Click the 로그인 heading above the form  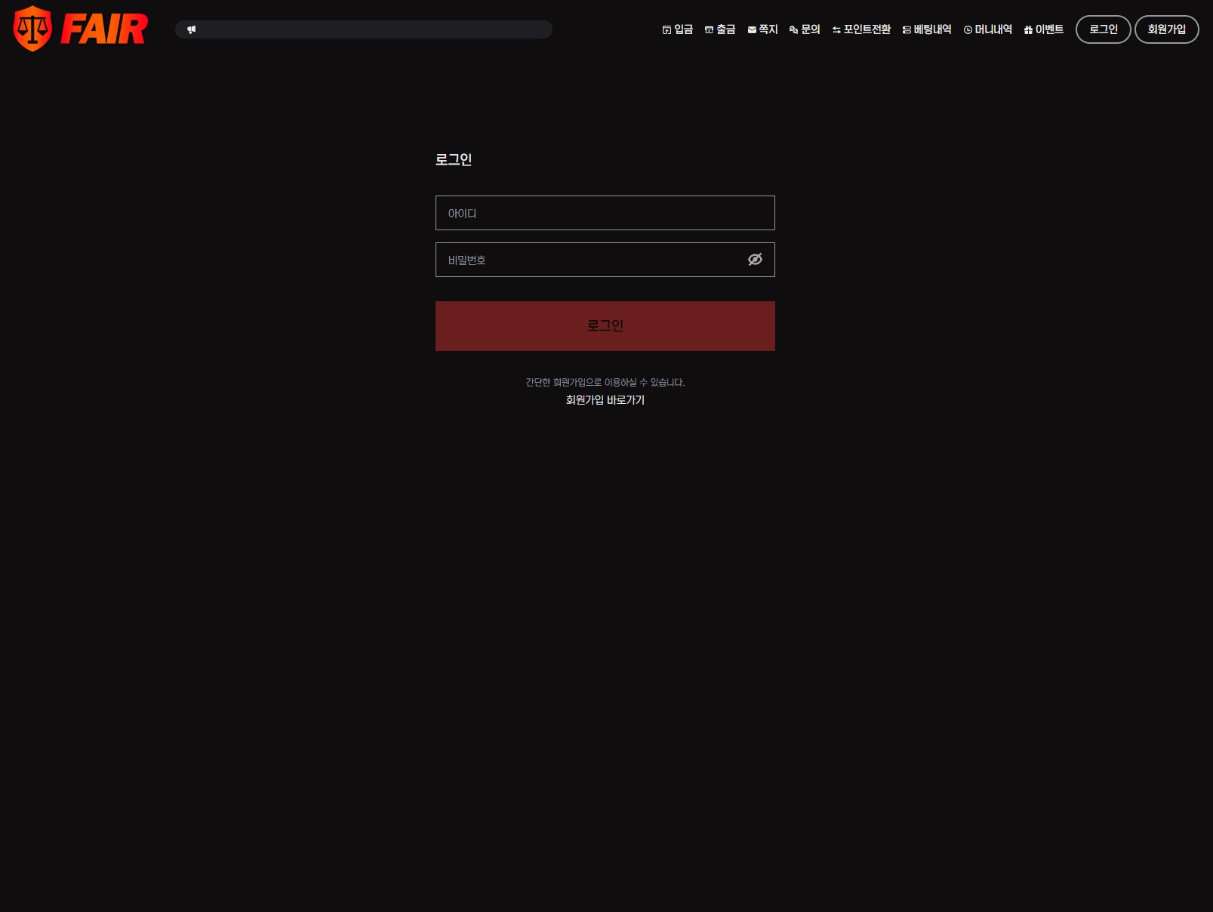tap(454, 159)
